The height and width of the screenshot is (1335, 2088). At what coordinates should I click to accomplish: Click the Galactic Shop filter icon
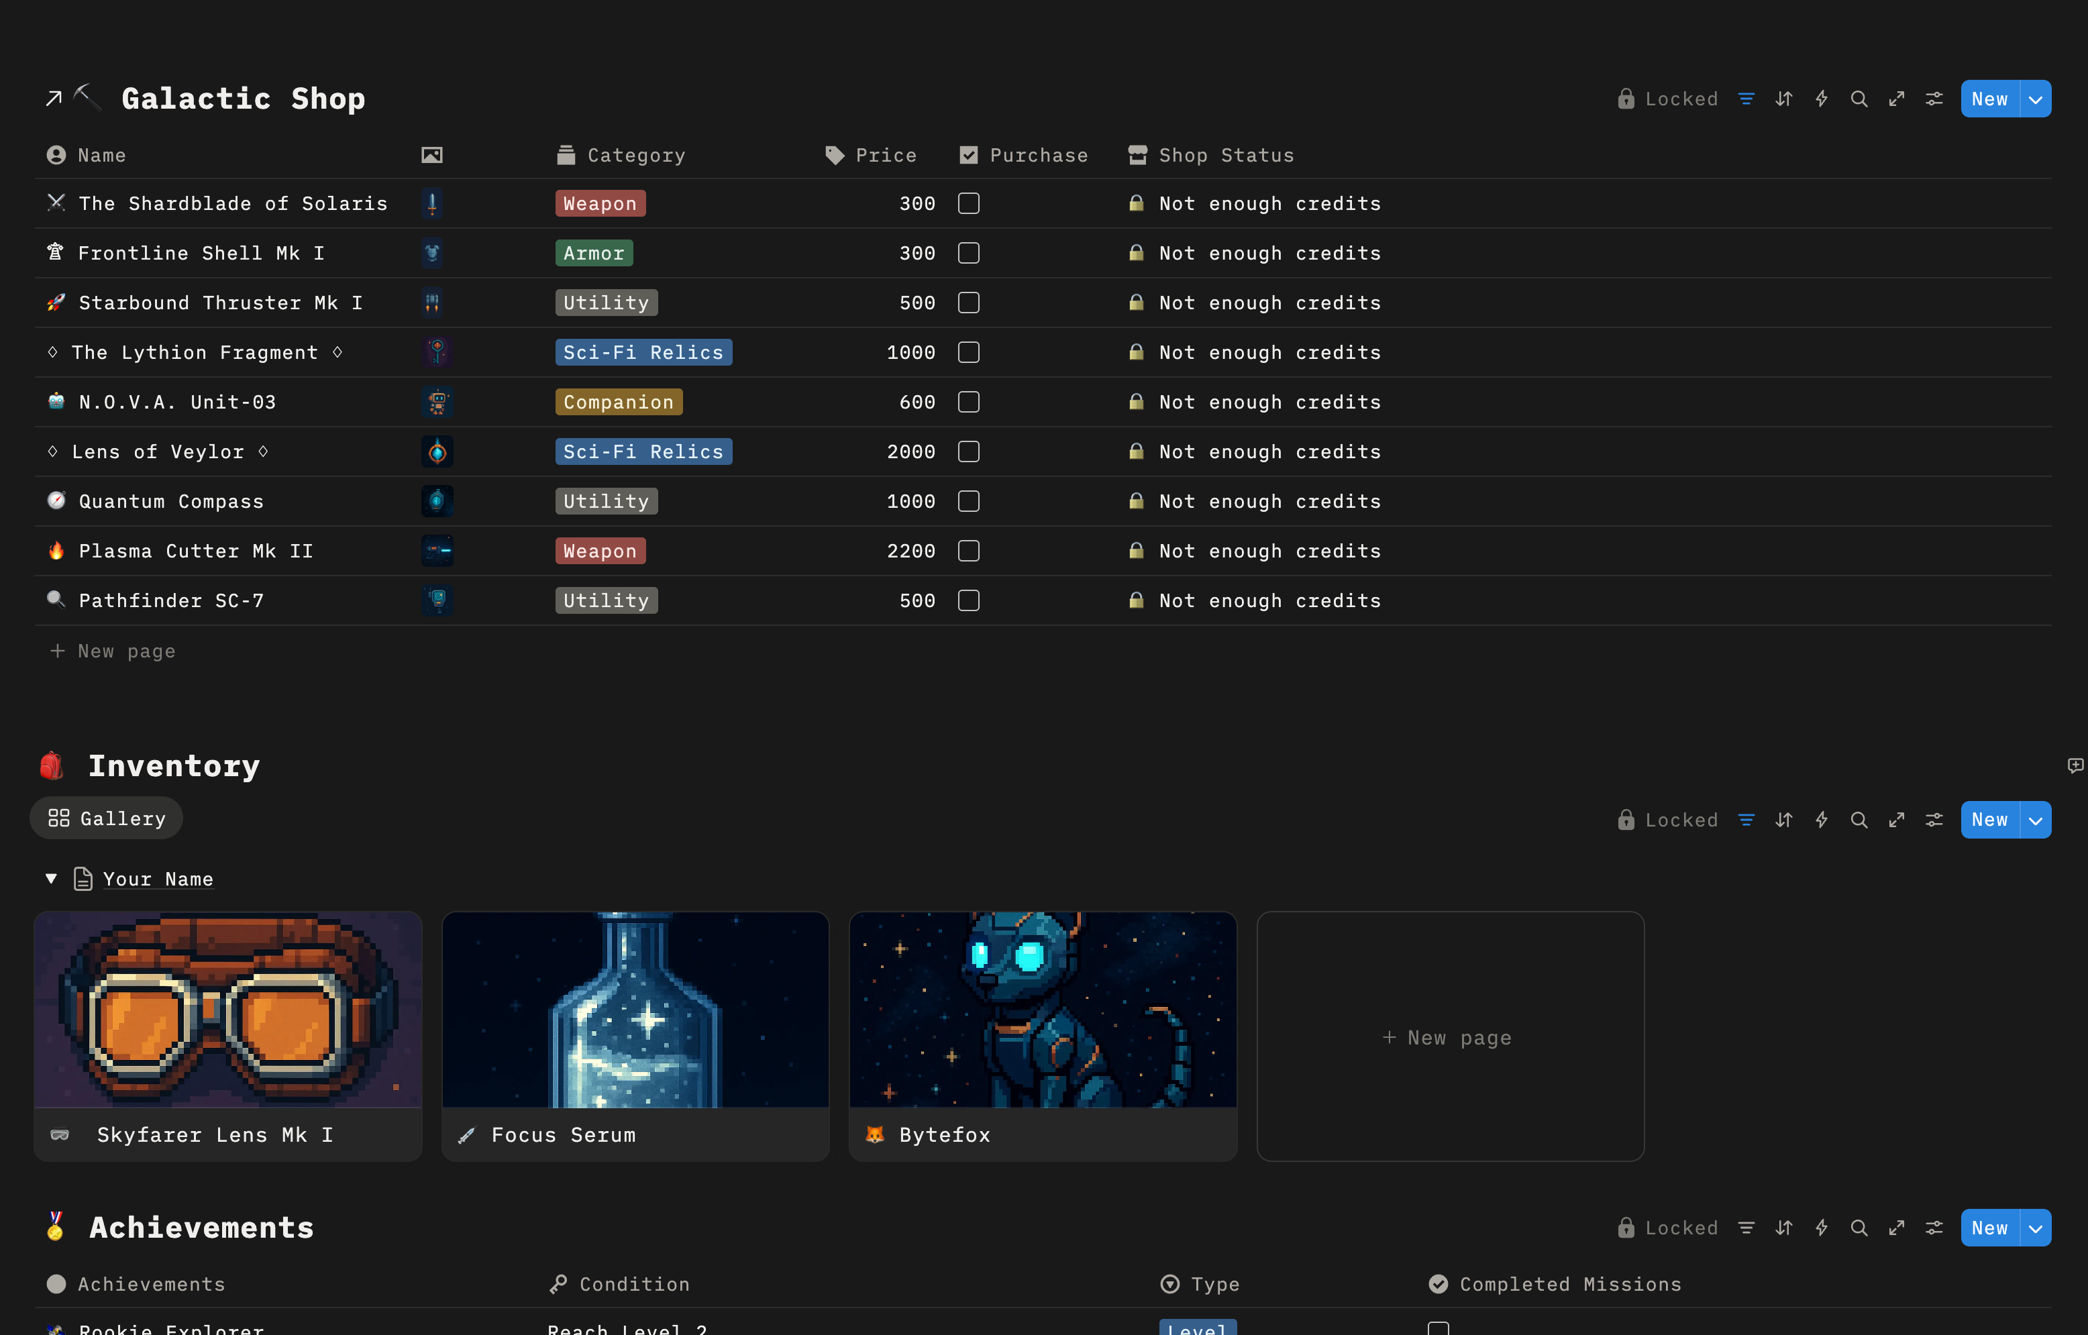1746,99
